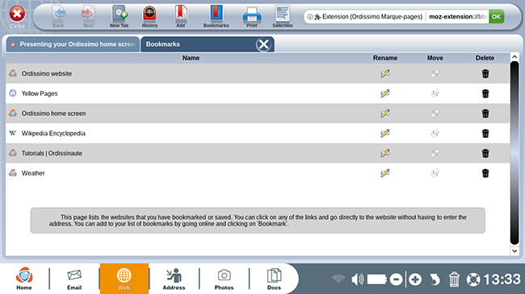Click the scrollbar up arrow

pyautogui.click(x=514, y=57)
